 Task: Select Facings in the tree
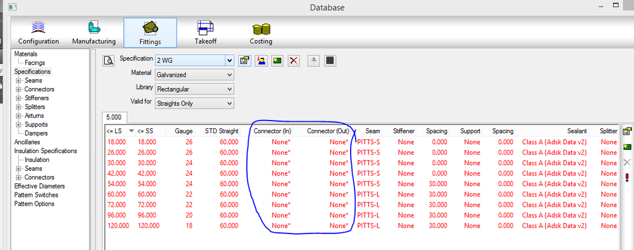tap(35, 63)
